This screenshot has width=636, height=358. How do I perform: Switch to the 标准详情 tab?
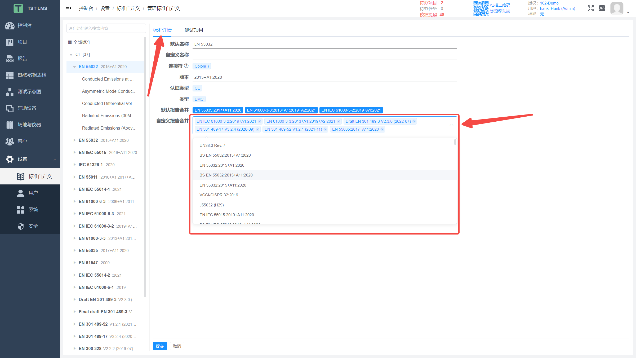[162, 30]
